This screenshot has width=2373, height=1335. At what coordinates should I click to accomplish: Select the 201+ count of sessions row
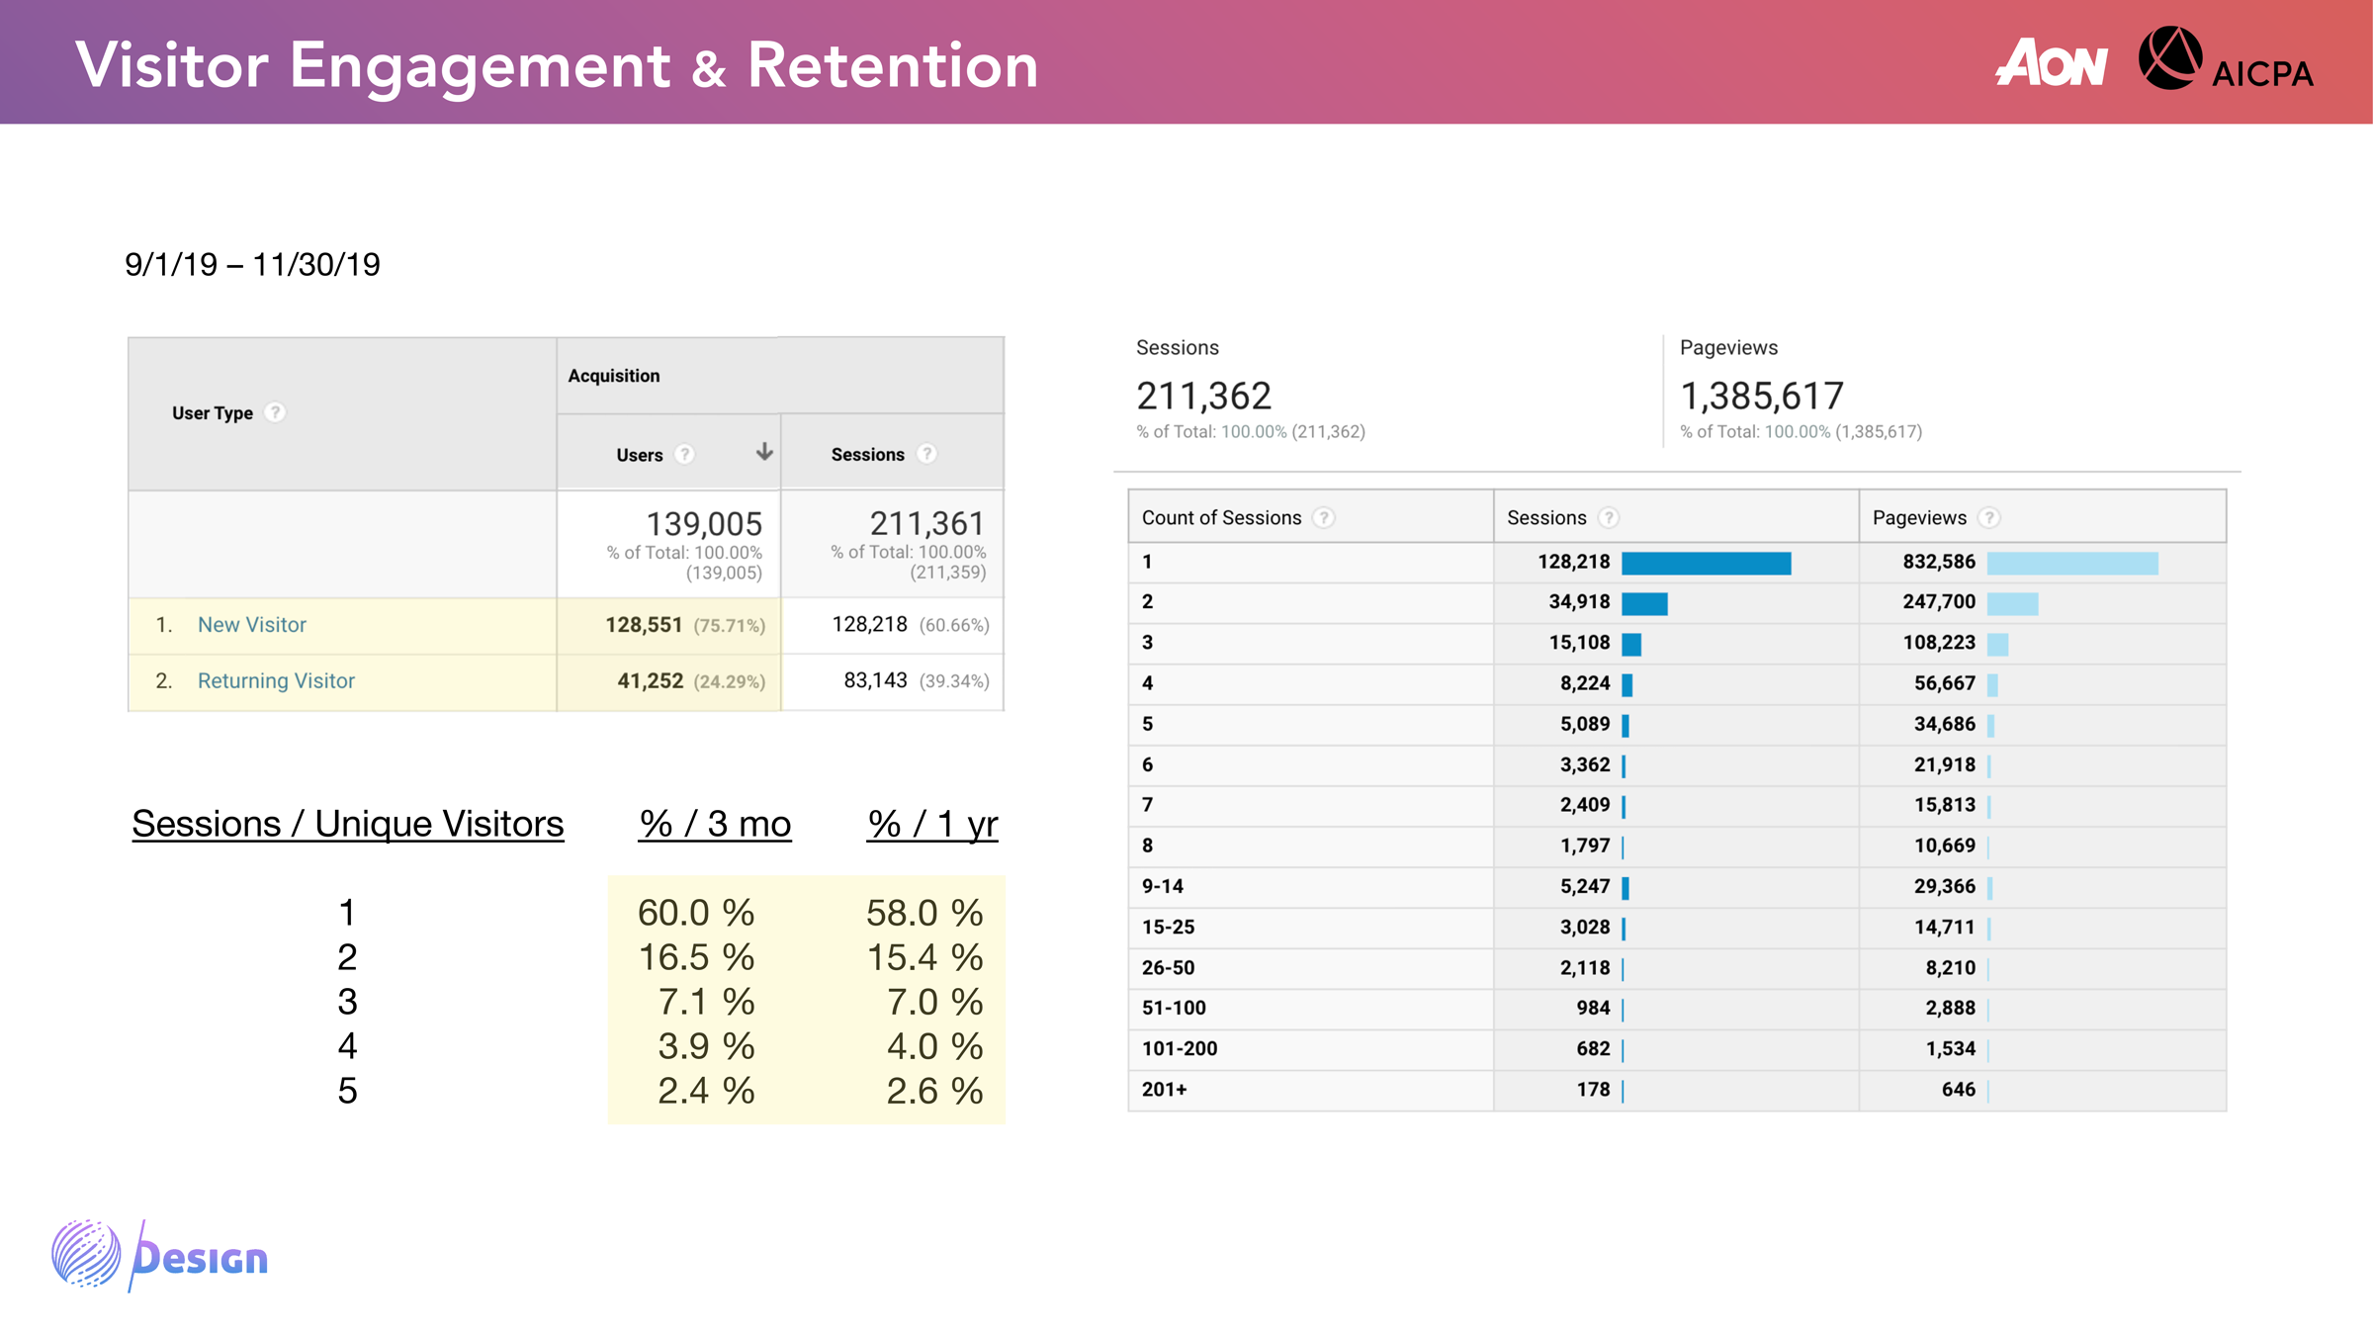tap(1165, 1090)
